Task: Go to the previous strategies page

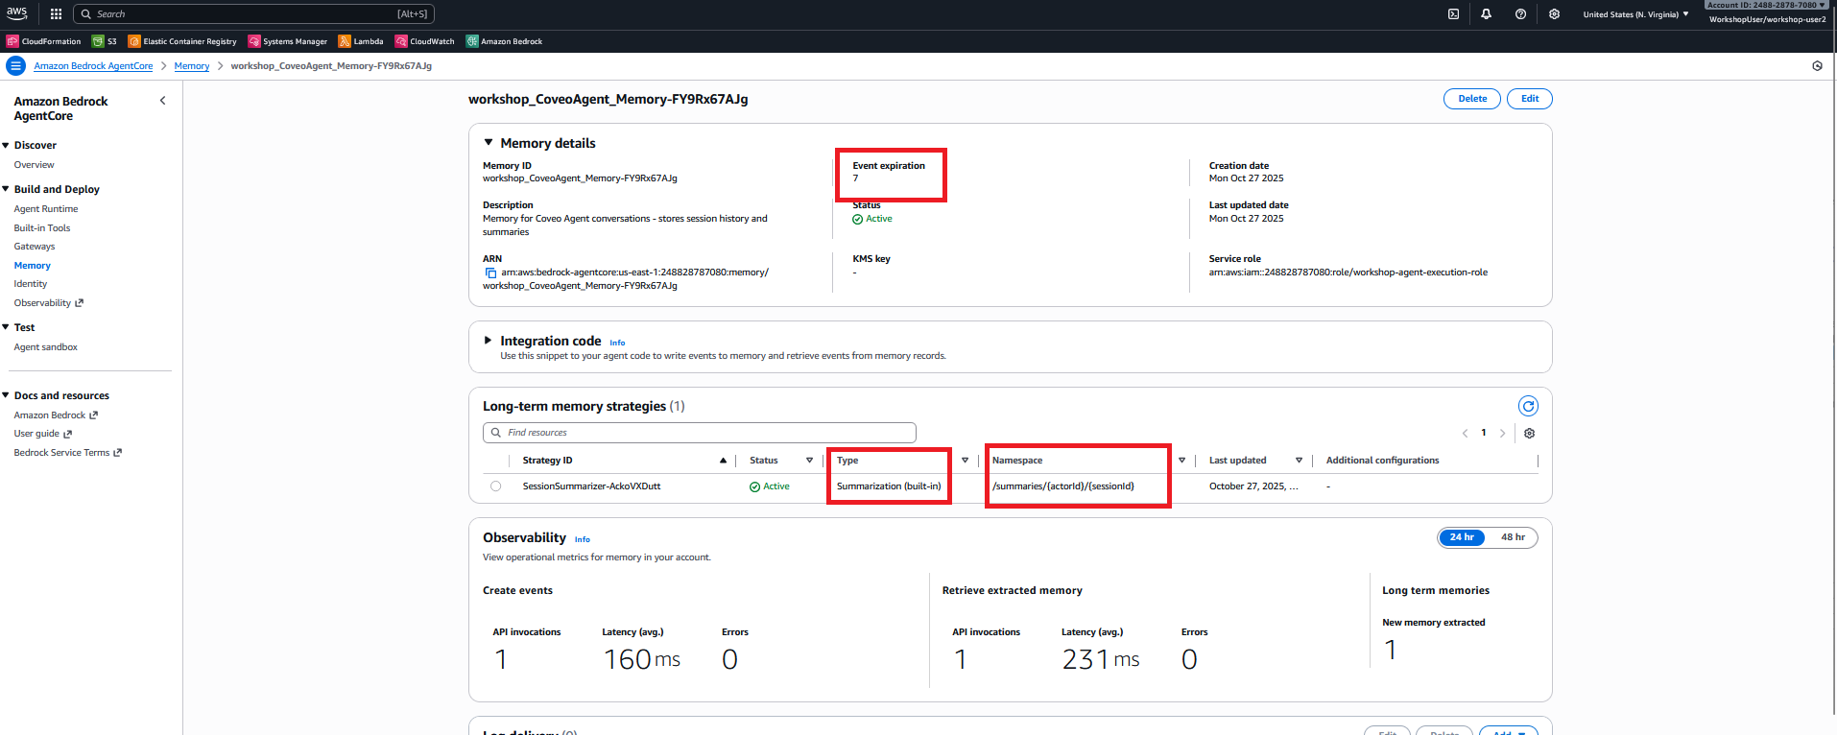Action: pyautogui.click(x=1465, y=434)
